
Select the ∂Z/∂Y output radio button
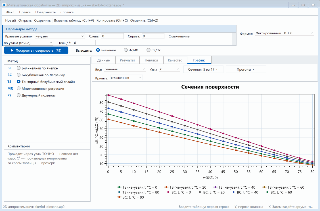click(154, 50)
